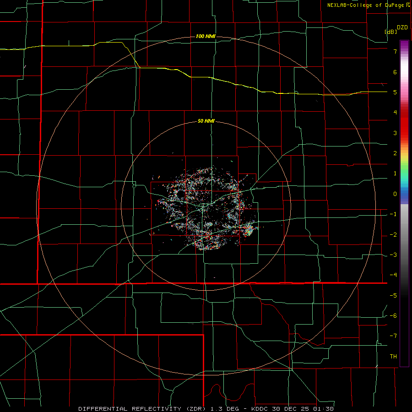Click the 4 dB color scale value

pyautogui.click(x=395, y=113)
